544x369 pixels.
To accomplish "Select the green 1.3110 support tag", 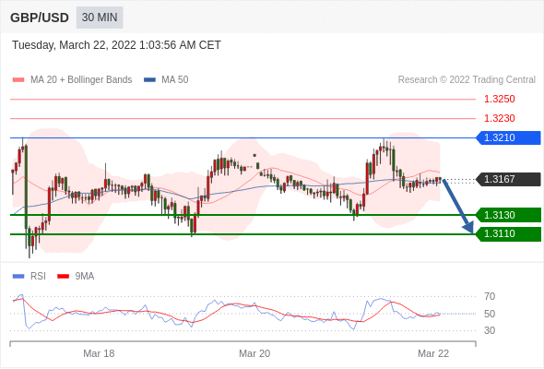I will 508,234.
